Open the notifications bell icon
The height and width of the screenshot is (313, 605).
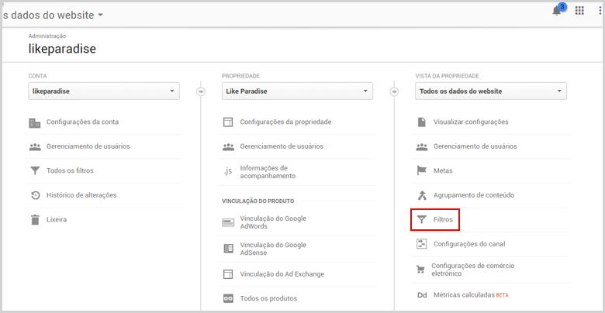tap(557, 11)
